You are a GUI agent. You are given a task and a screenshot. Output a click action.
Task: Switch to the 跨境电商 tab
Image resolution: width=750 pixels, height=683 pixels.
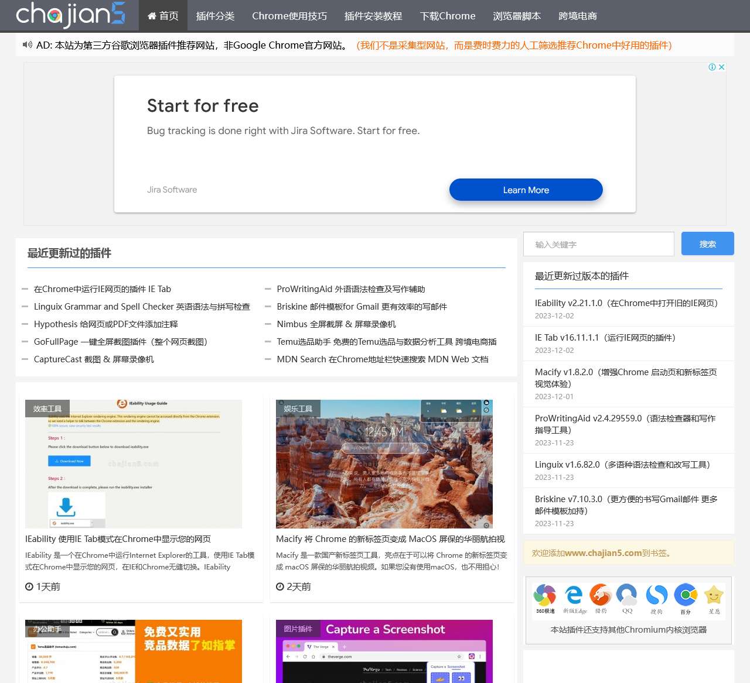[x=577, y=16]
